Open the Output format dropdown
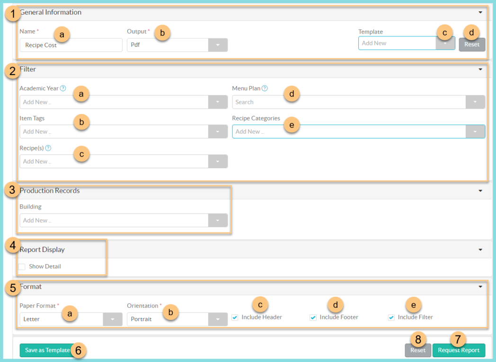 pos(218,45)
